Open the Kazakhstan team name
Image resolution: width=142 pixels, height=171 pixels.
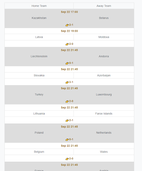pos(39,18)
